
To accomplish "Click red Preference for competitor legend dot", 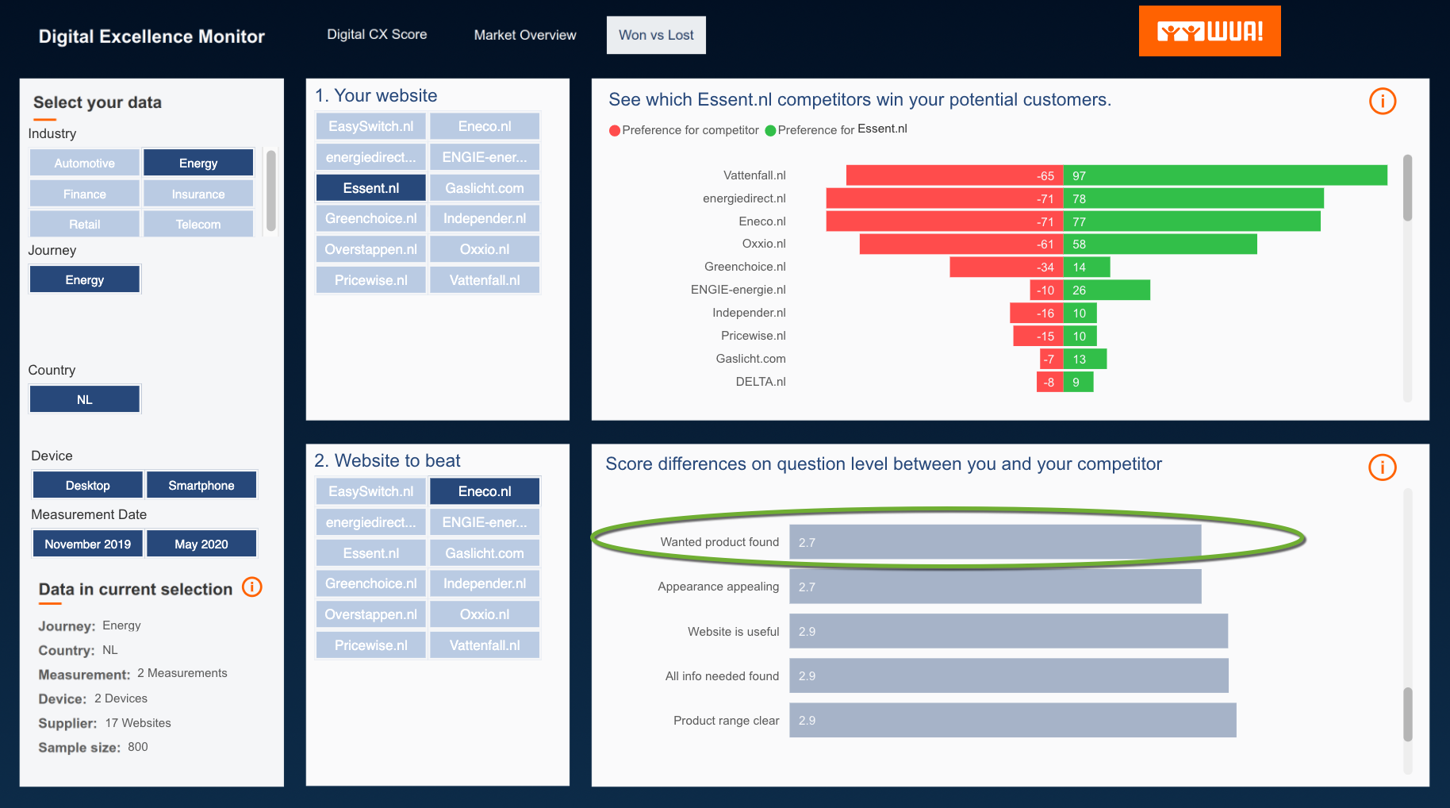I will (x=614, y=131).
